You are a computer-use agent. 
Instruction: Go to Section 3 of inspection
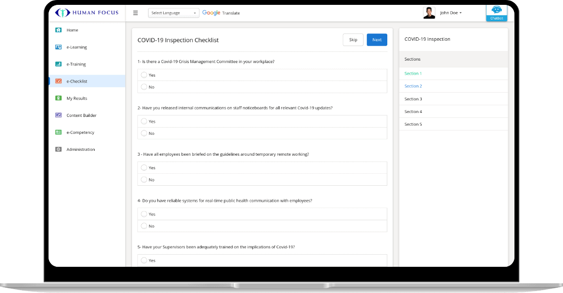coord(413,99)
